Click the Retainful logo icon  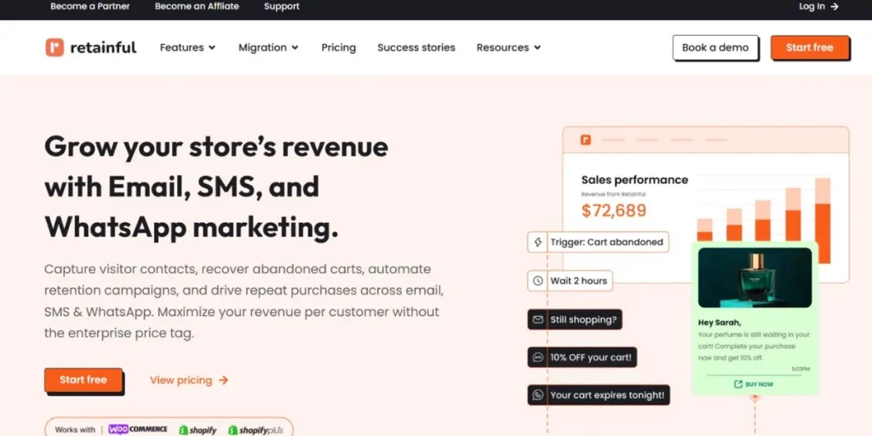tap(54, 48)
